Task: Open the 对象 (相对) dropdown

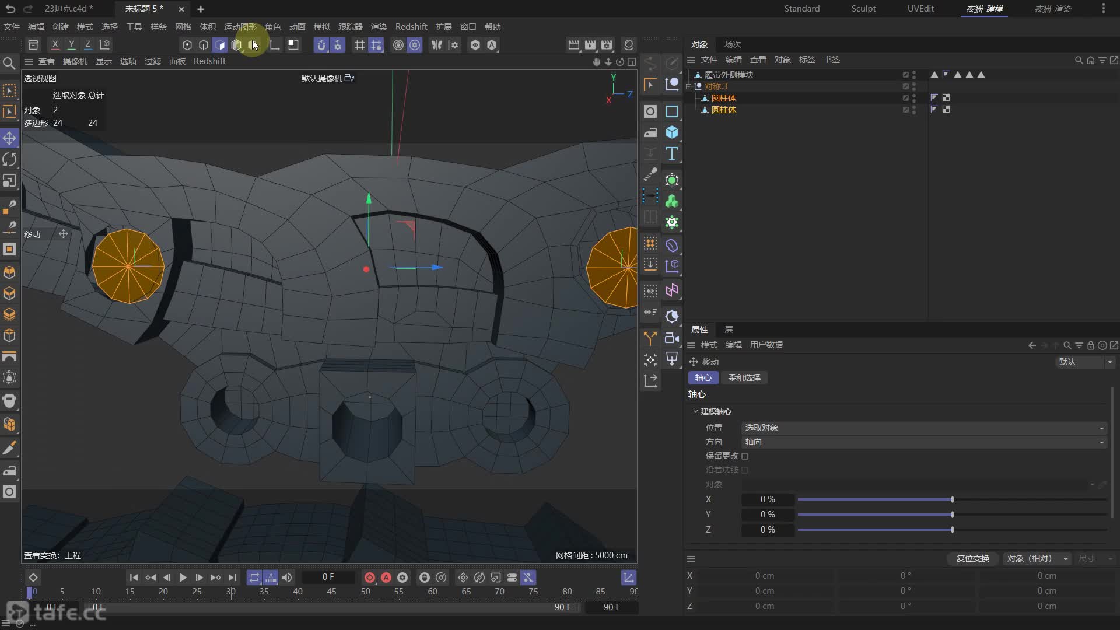Action: click(1037, 558)
